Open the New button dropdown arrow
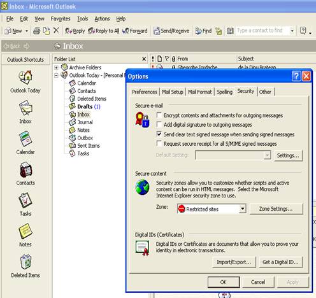Screen dimensions: 316x298 click(x=27, y=31)
